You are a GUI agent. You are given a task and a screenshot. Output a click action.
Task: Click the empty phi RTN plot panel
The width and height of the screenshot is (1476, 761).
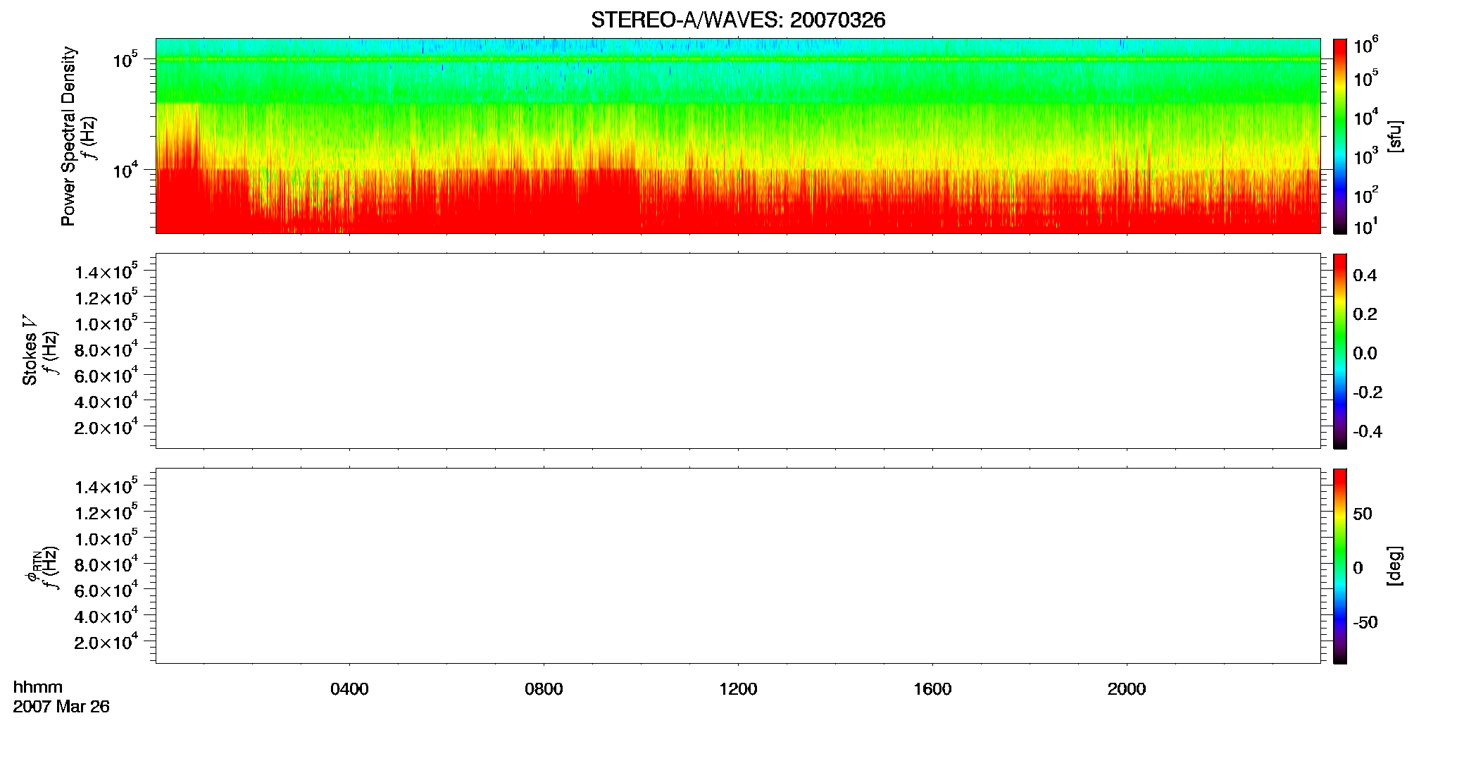(738, 566)
